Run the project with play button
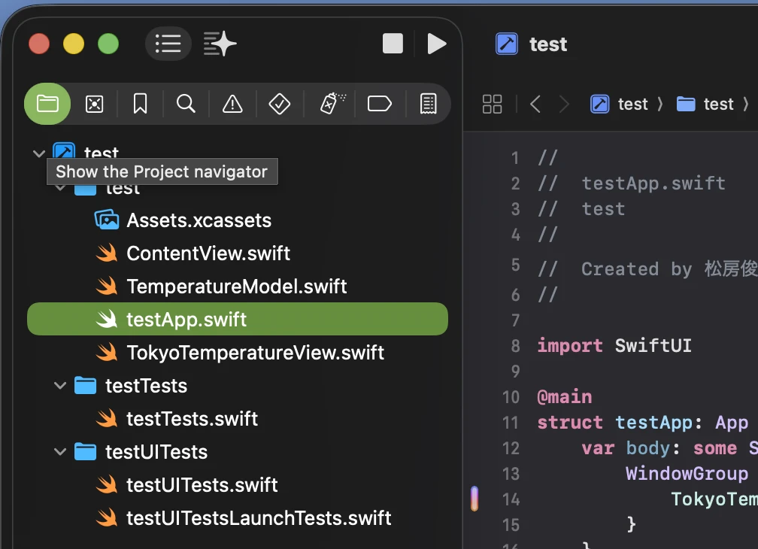 (x=436, y=44)
